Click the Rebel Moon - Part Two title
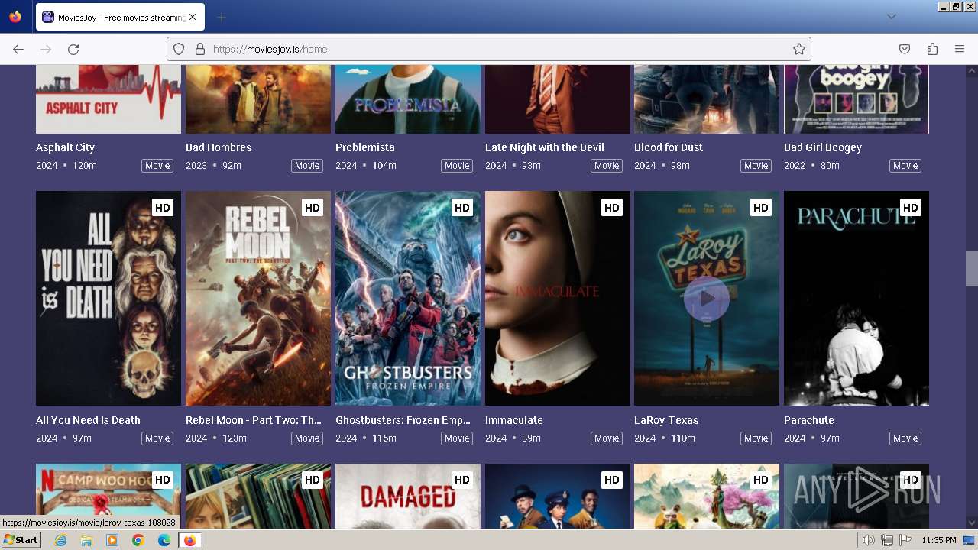 click(254, 420)
